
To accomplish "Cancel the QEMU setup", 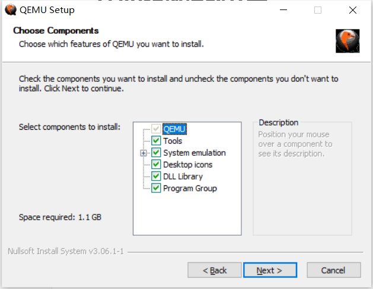I will (333, 270).
